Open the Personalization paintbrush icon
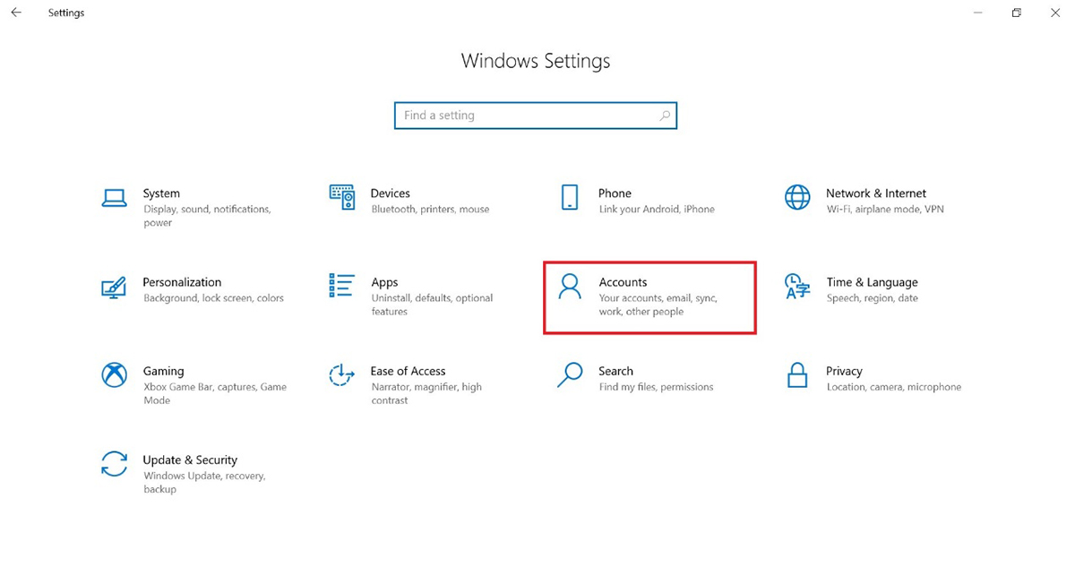Screen dimensions: 1075x567 pos(114,287)
